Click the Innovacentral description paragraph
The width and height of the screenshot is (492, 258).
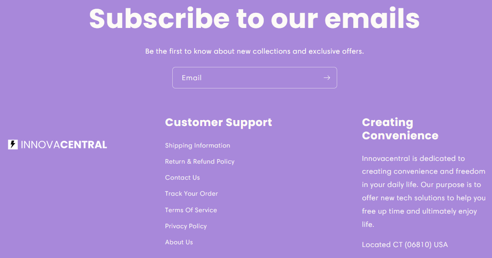[424, 191]
